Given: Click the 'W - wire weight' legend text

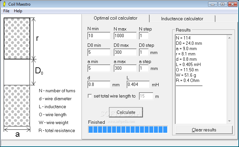Looking at the screenshot, I should click(x=54, y=123).
